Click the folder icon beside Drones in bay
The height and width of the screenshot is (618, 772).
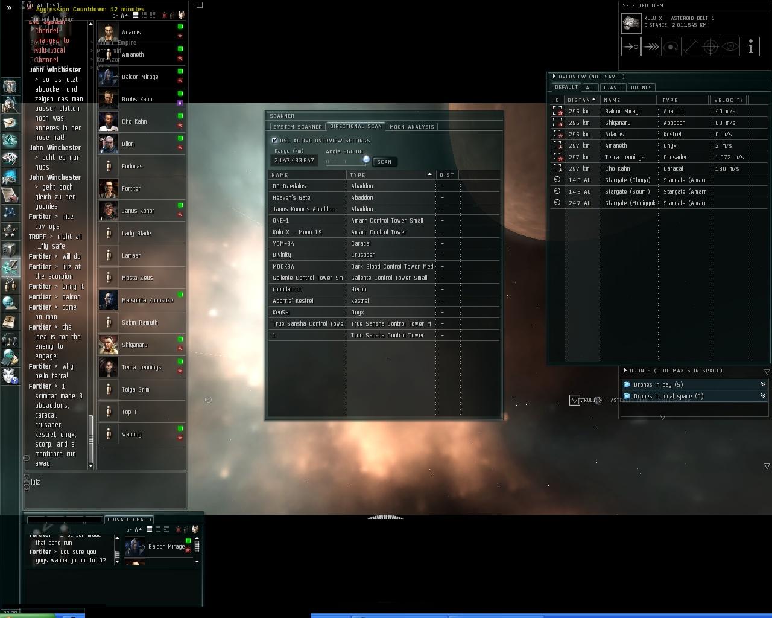[627, 384]
